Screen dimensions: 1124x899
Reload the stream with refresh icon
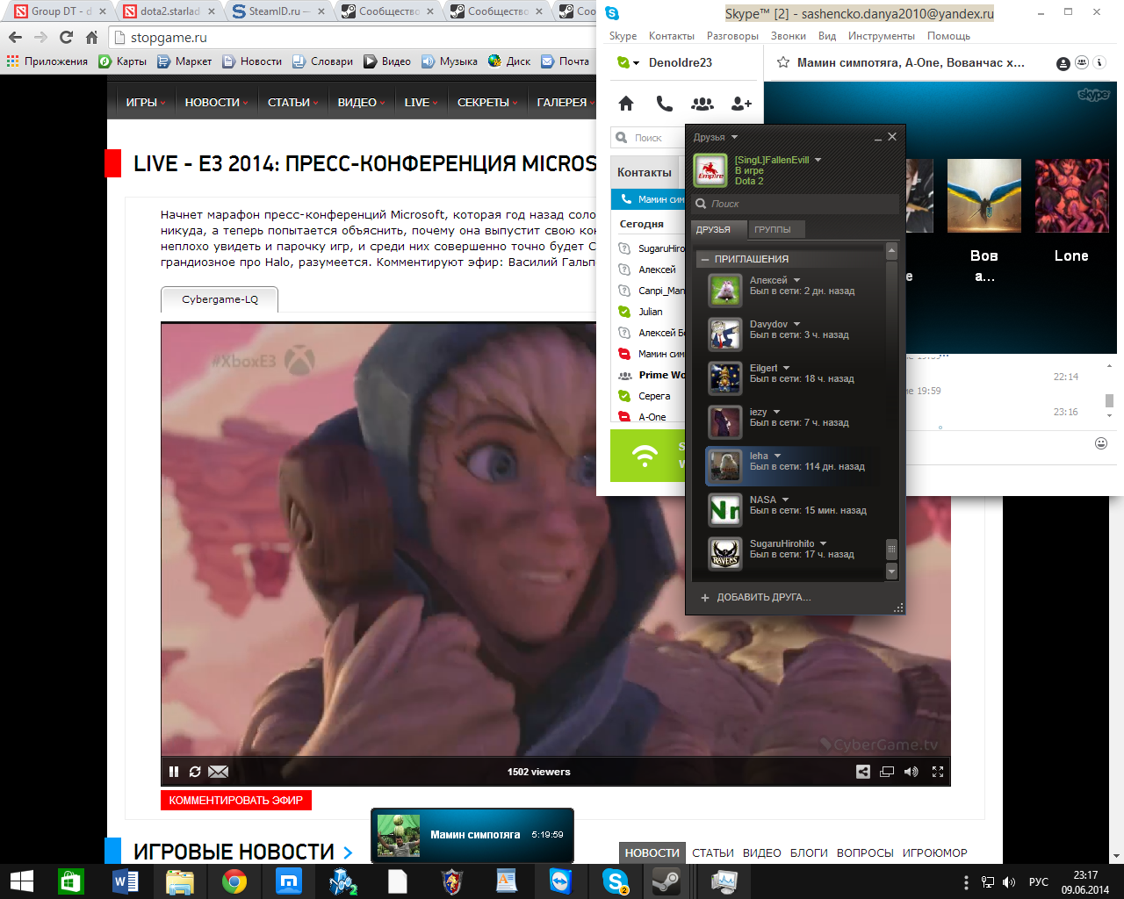point(195,772)
